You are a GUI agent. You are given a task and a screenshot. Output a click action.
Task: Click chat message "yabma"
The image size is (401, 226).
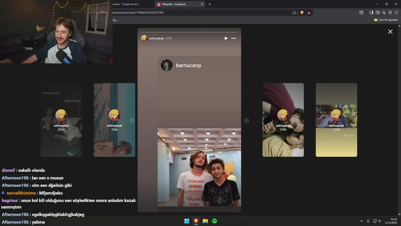click(38, 222)
